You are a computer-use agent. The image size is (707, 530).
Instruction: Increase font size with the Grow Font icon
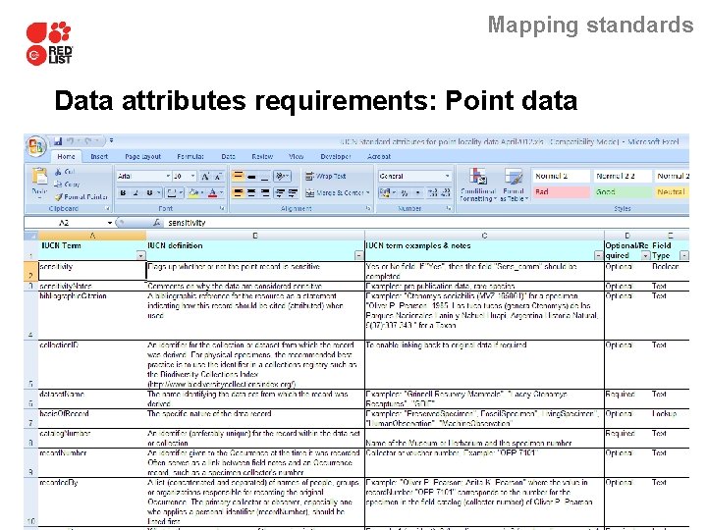[x=205, y=177]
